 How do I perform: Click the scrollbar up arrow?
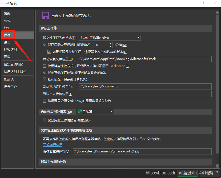(217, 13)
